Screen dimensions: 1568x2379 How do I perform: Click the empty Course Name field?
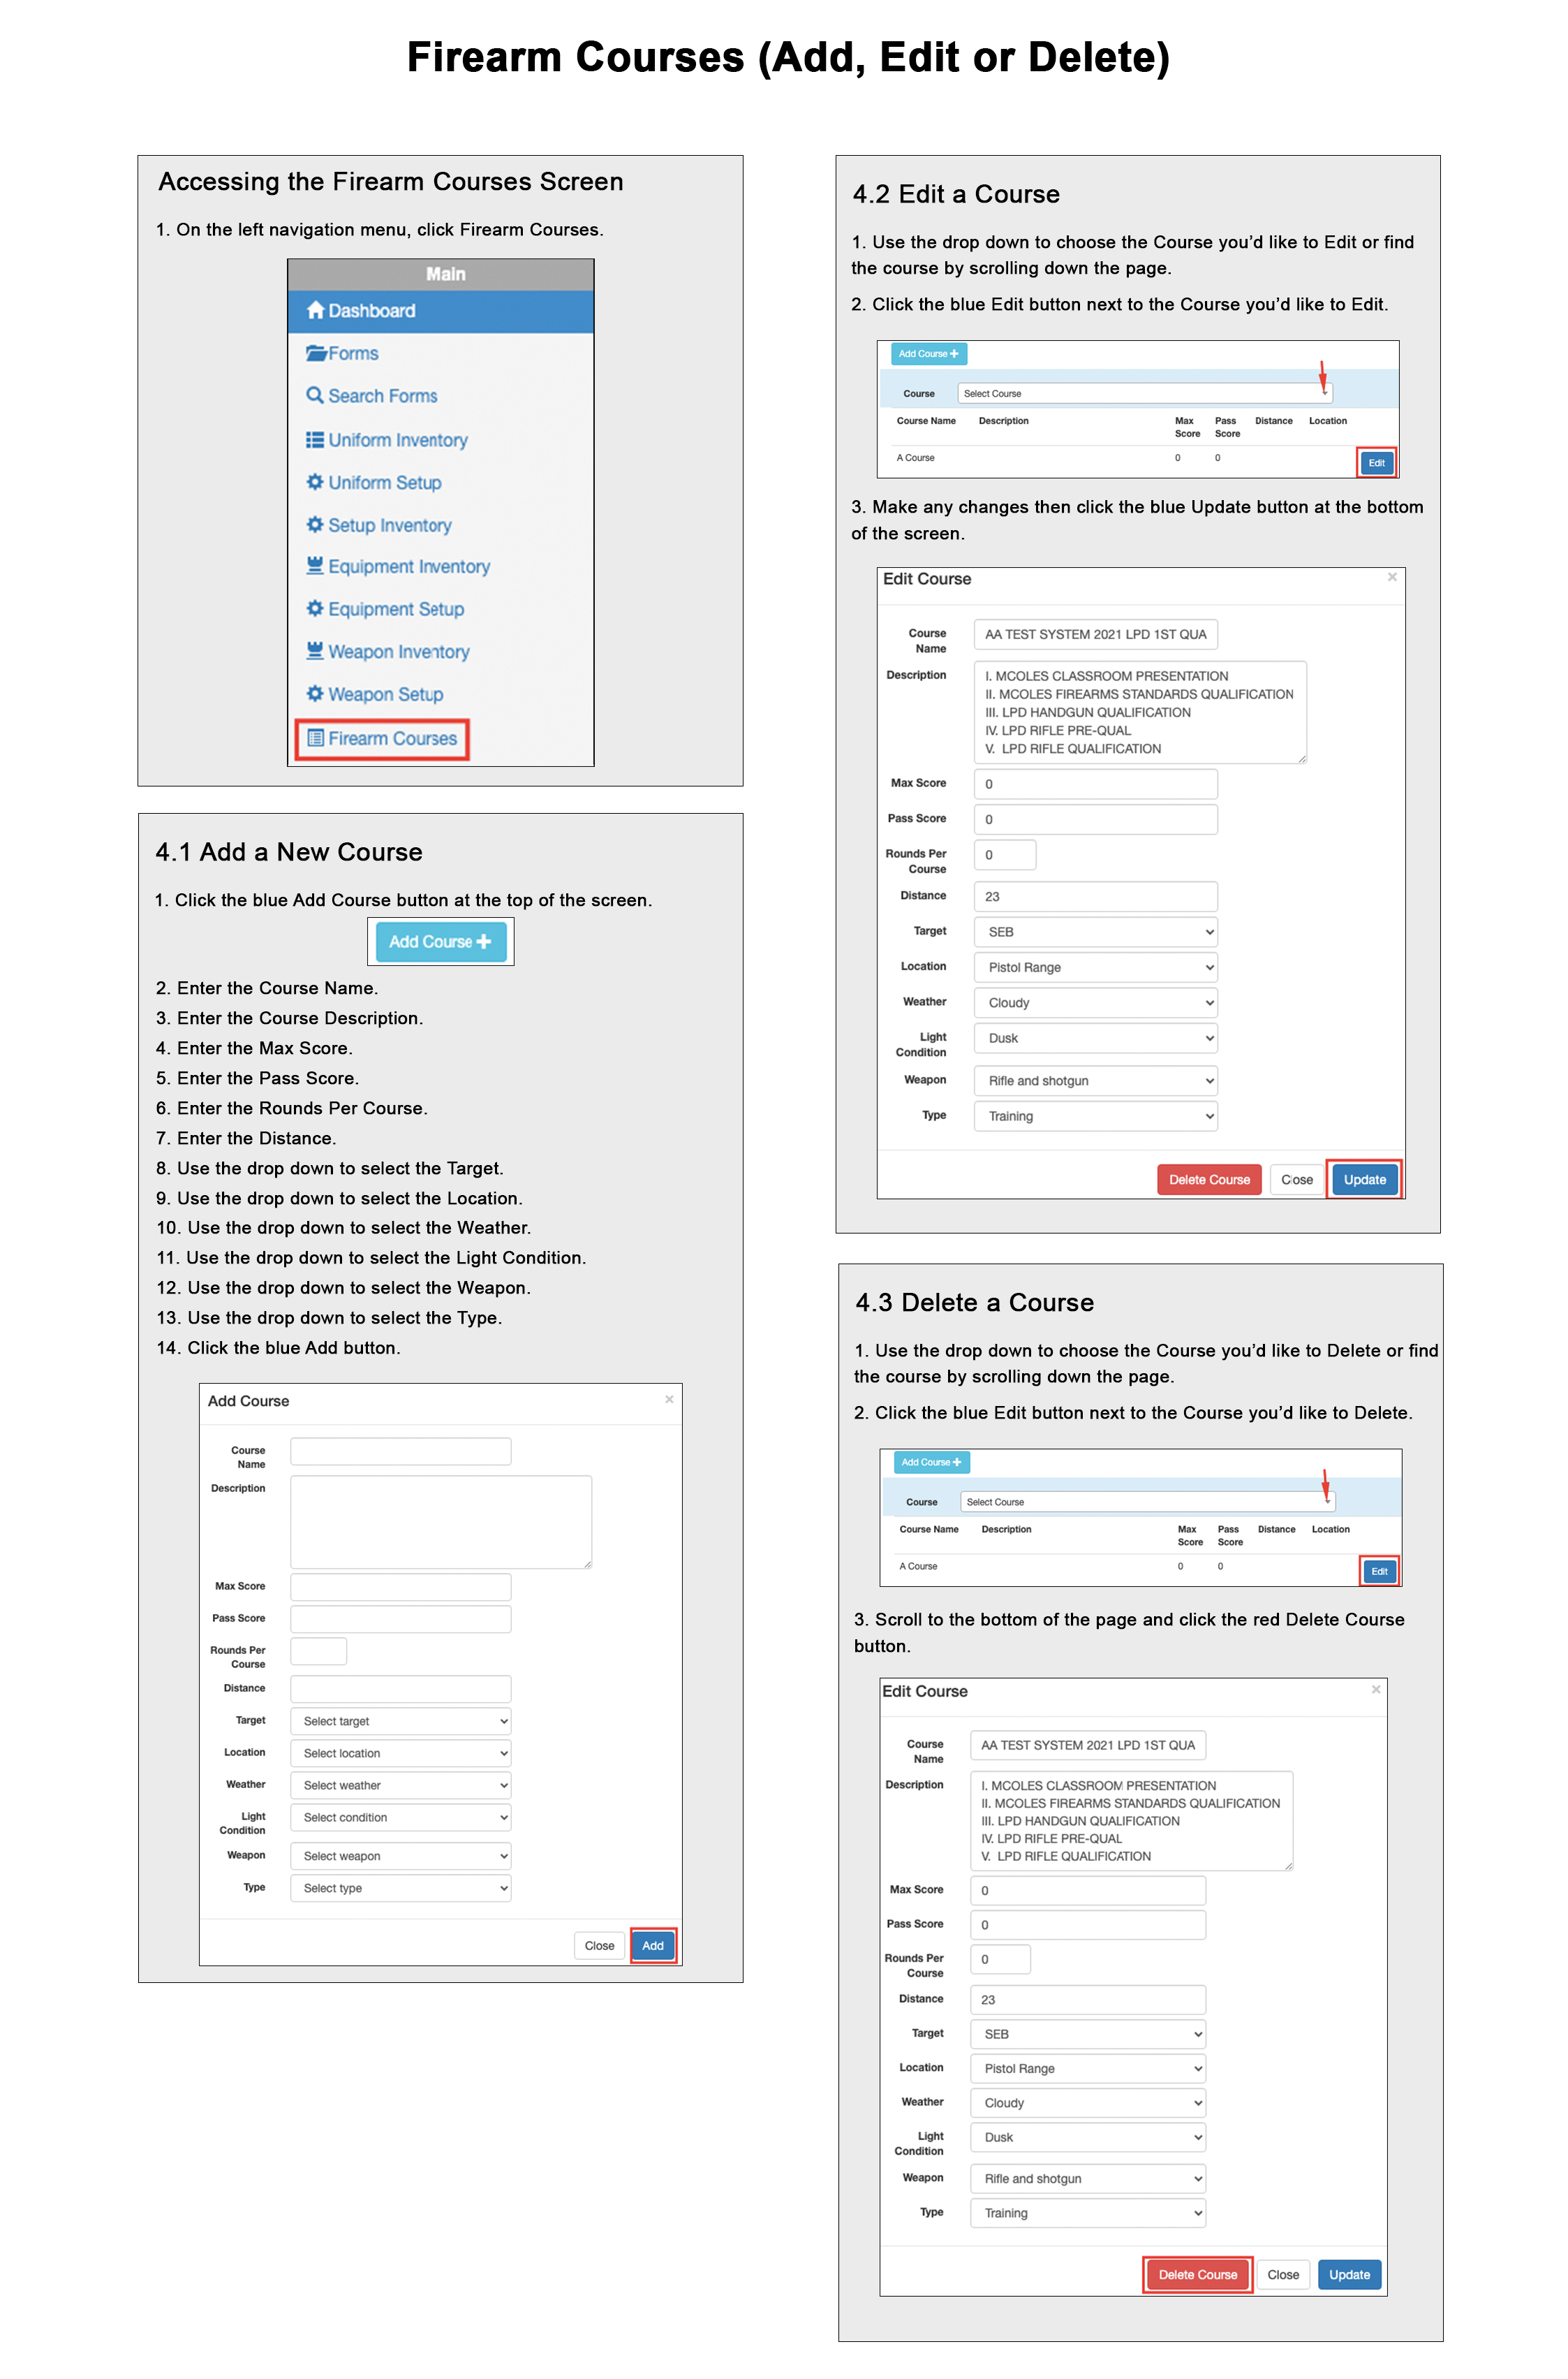(400, 1451)
